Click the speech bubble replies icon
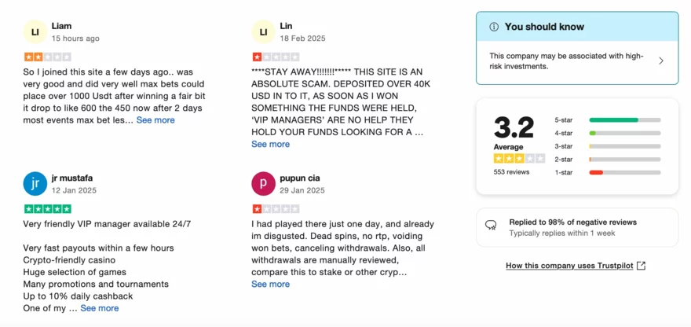The width and height of the screenshot is (691, 327). point(491,227)
